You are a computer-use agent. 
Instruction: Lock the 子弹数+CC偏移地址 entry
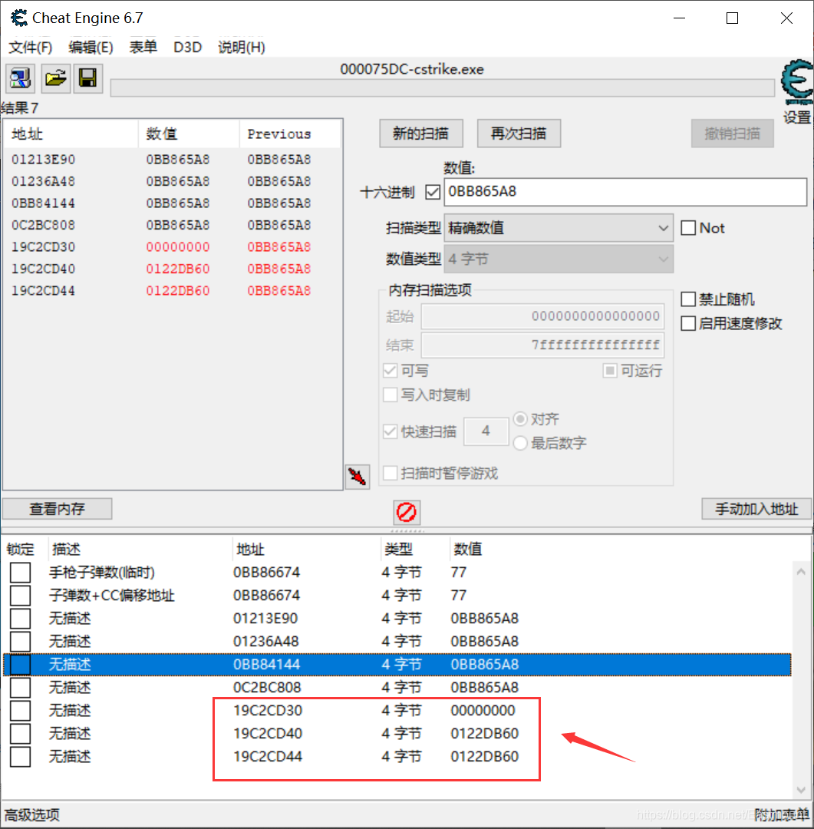21,596
